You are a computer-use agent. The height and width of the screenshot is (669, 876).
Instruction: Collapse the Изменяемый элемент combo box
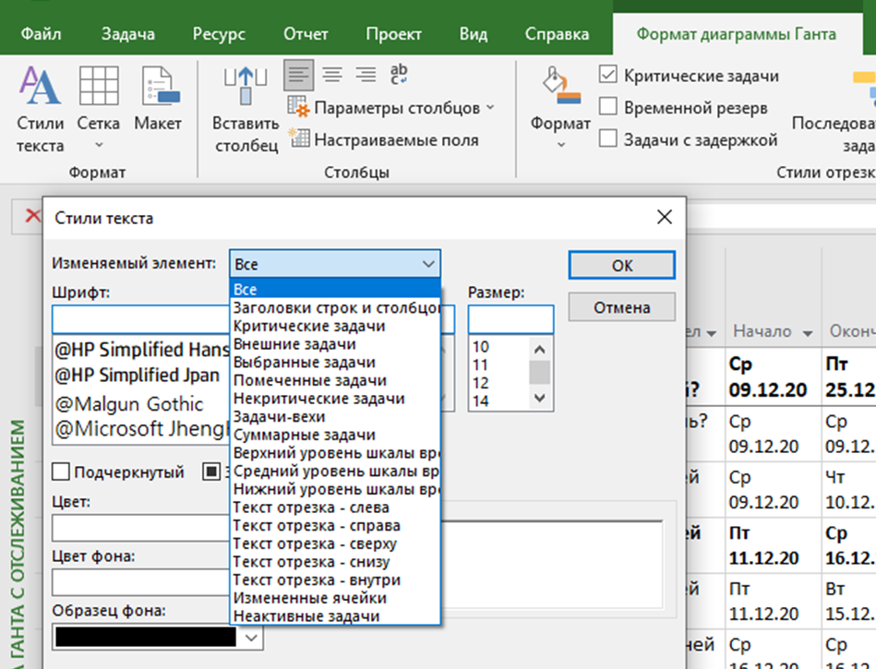(x=428, y=264)
